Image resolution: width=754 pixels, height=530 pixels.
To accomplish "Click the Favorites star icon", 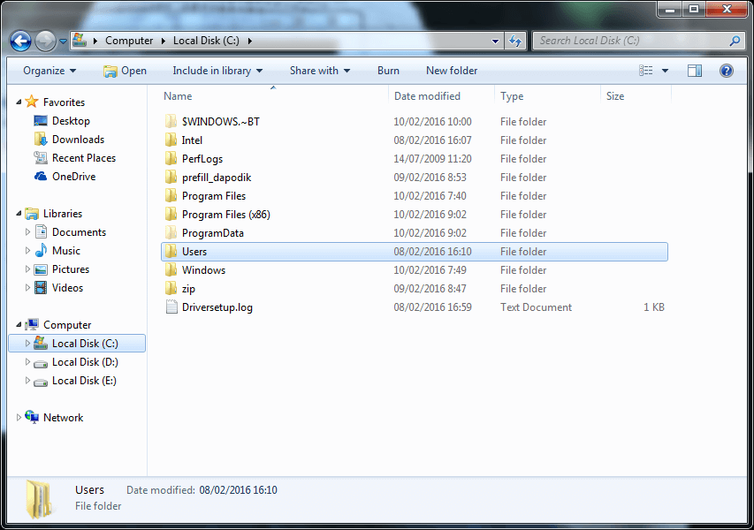I will tap(32, 102).
